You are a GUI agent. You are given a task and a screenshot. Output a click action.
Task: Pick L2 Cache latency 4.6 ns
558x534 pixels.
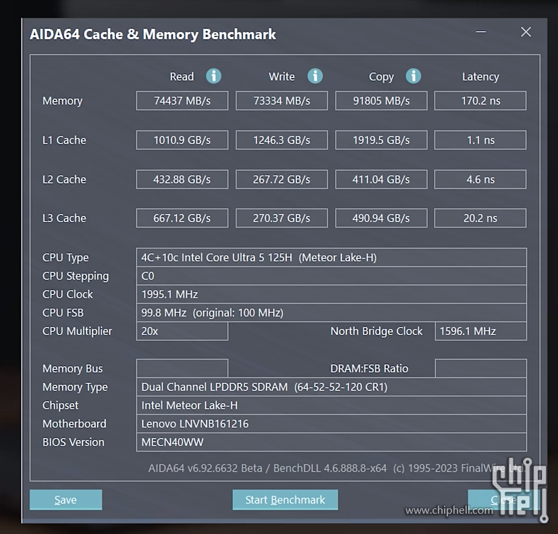(480, 179)
